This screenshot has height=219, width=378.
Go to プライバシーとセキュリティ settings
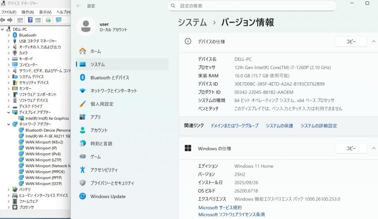click(112, 183)
